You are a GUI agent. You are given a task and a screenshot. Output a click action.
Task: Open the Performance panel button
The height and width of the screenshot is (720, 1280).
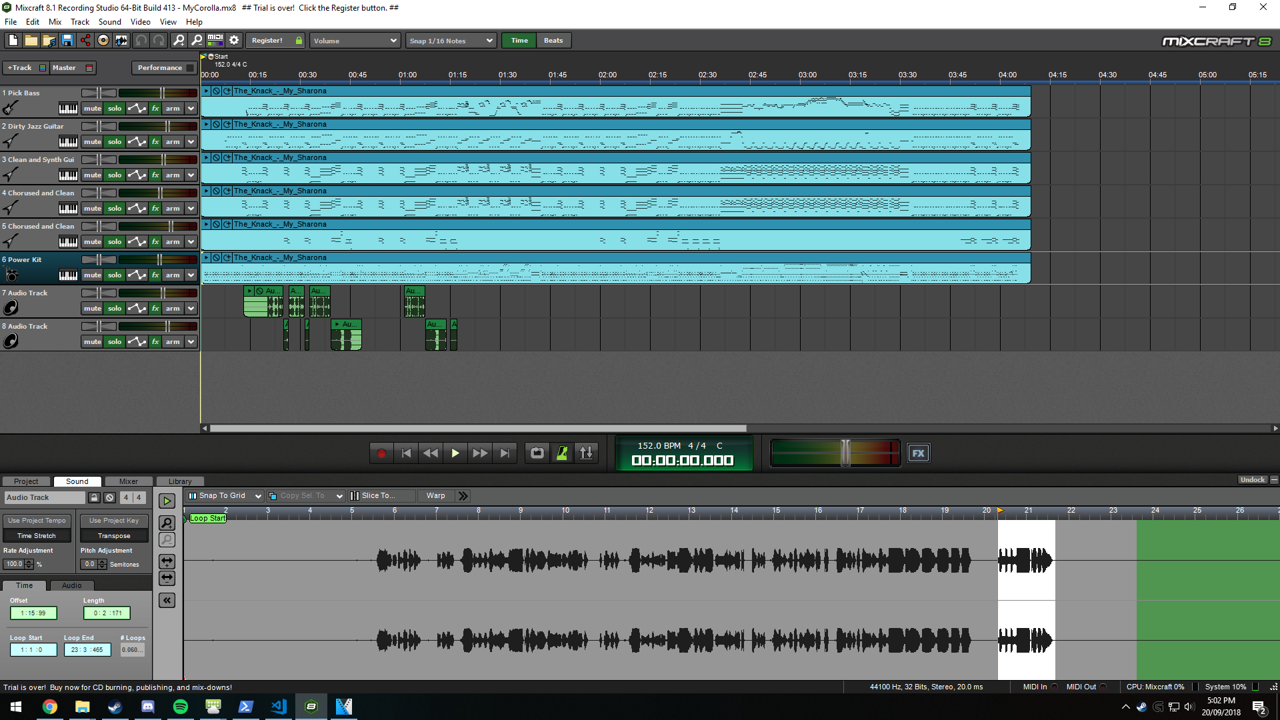coord(165,68)
